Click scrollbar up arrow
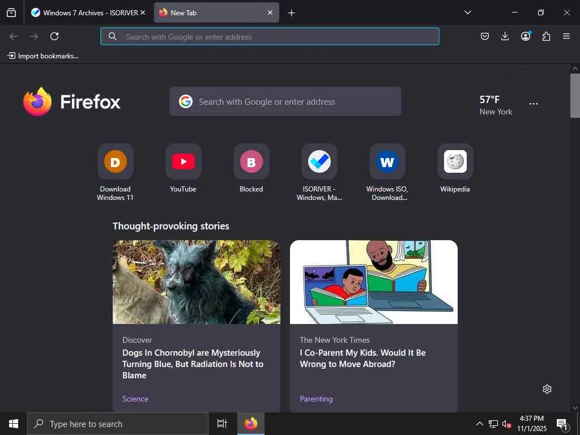This screenshot has height=435, width=580. tap(575, 69)
